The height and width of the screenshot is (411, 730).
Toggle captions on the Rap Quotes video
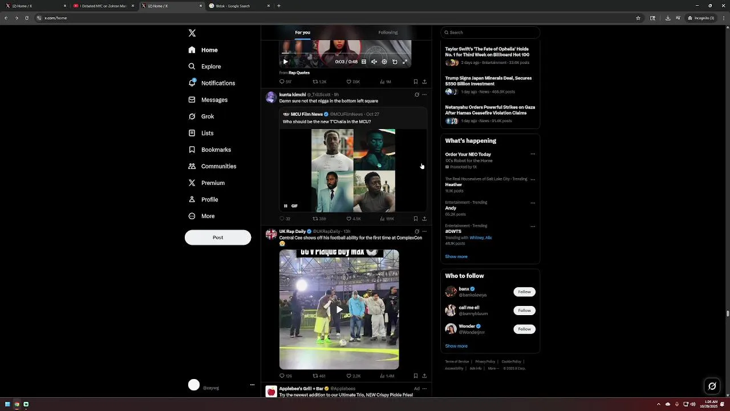[364, 62]
